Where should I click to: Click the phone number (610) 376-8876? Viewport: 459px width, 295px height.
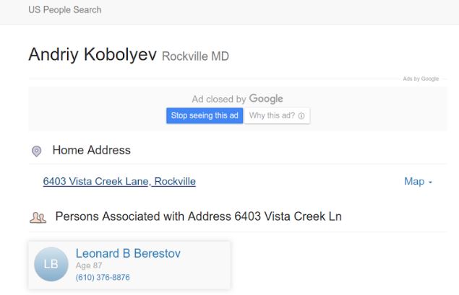[x=103, y=277]
